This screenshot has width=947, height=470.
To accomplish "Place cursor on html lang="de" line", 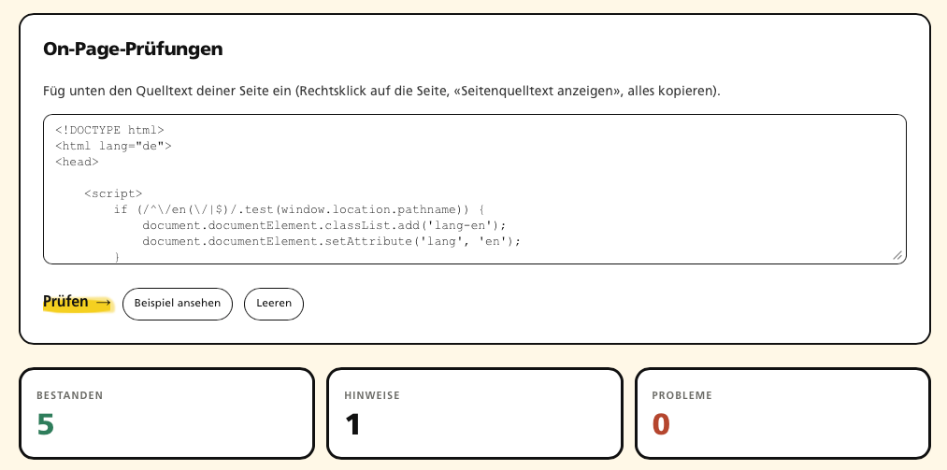I will pyautogui.click(x=113, y=146).
